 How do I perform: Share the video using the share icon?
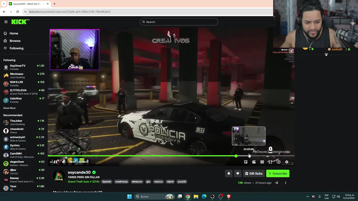coord(277,183)
